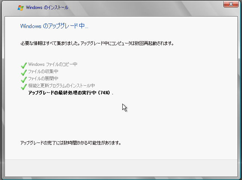Click the note アップグレードの完了には数時間かかる可能性があります
This screenshot has width=242, height=180.
(71, 143)
